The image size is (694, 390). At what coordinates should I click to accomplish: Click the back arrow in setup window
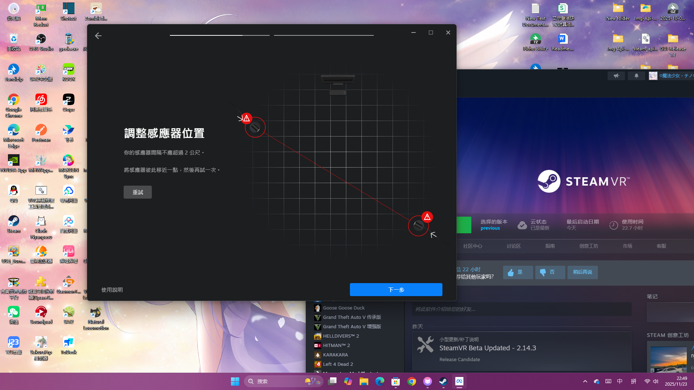click(98, 36)
